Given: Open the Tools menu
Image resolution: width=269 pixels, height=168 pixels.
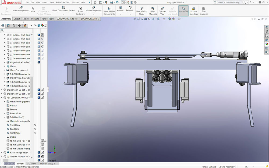Looking at the screenshot, I should 52,2.
